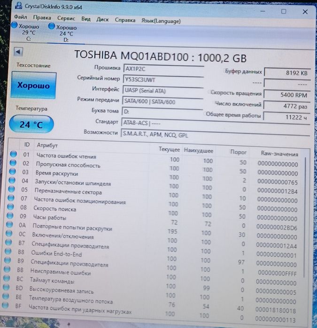Image resolution: width=317 pixels, height=328 pixels.
Task: Open the Вид menu
Action: point(86,19)
